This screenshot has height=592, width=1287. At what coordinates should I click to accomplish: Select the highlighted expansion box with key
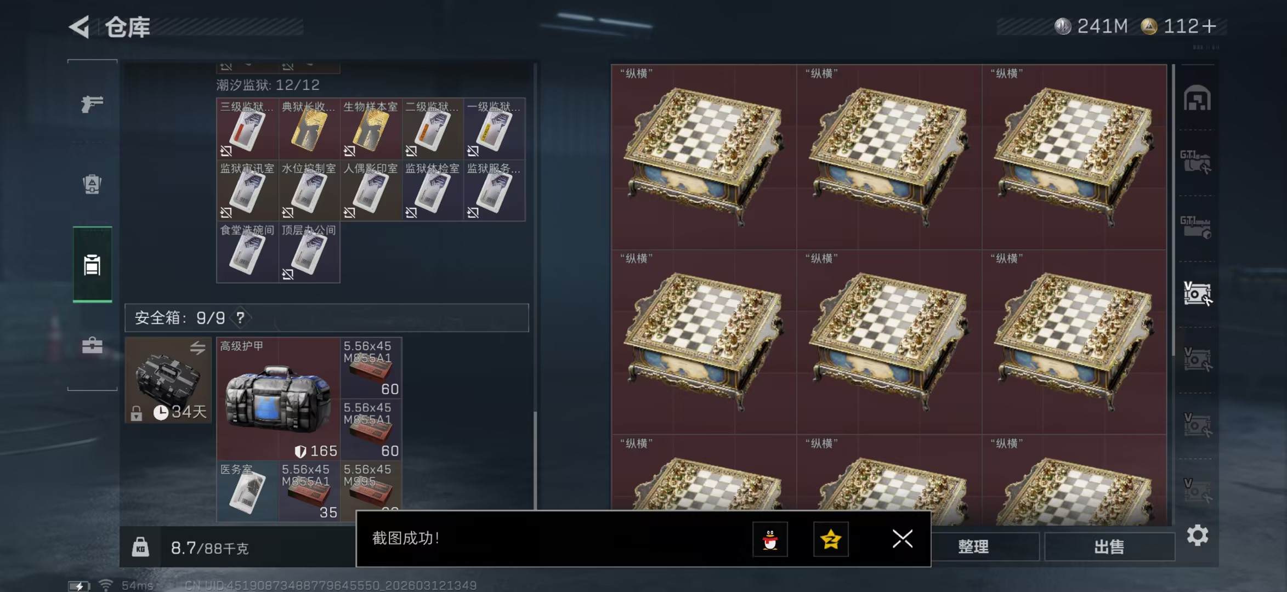tap(1198, 294)
